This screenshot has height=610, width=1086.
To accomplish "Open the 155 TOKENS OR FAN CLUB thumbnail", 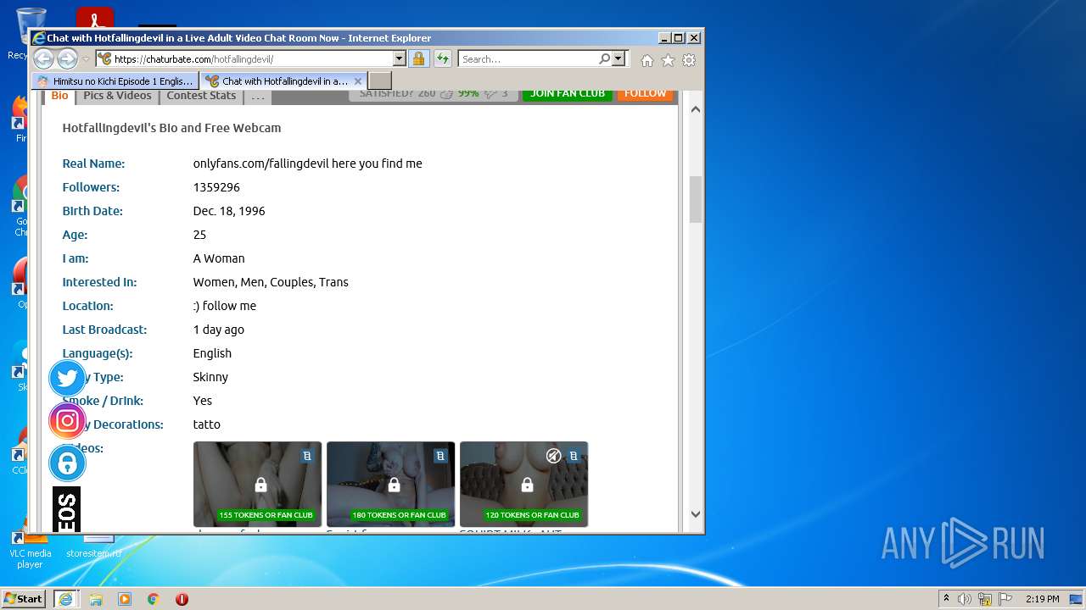I will [257, 485].
